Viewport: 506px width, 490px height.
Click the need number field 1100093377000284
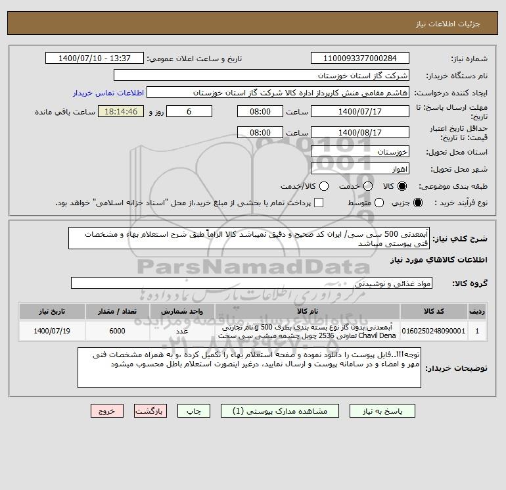tap(360, 58)
